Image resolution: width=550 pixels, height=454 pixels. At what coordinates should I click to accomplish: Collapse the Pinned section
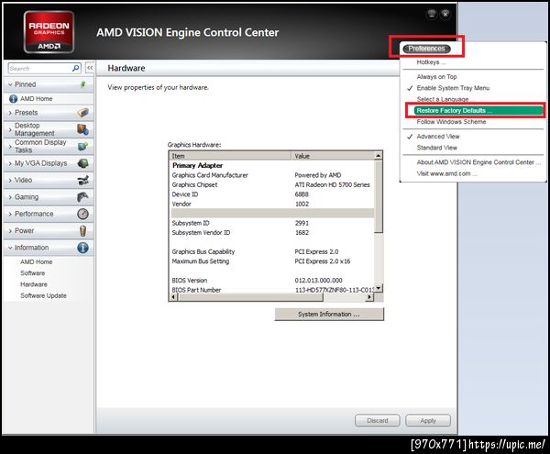tap(10, 84)
